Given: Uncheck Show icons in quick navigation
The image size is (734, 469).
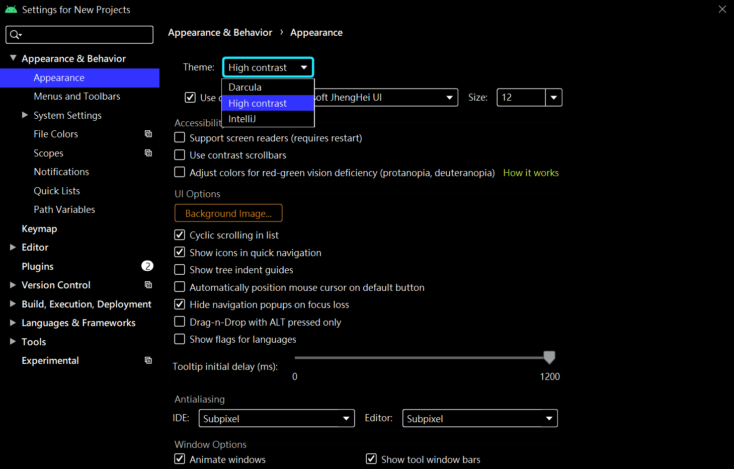Looking at the screenshot, I should (x=180, y=252).
